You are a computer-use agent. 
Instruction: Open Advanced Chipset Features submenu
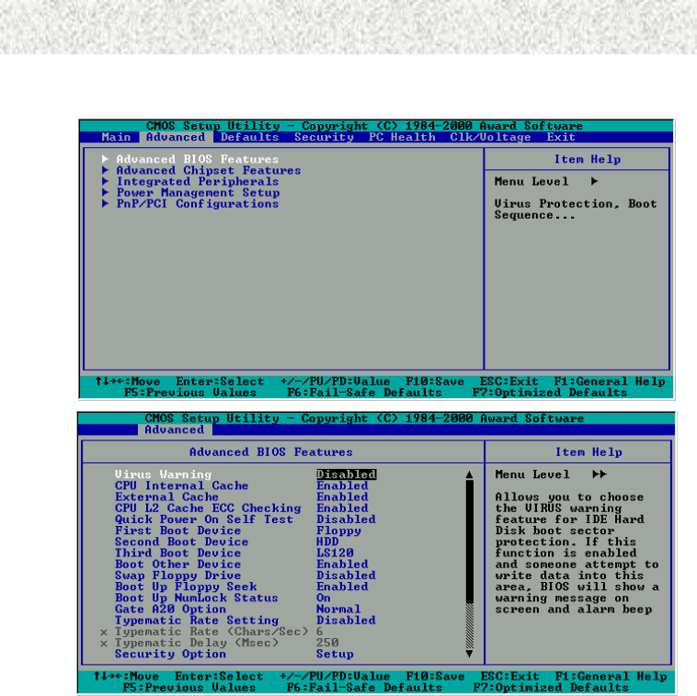tap(209, 170)
